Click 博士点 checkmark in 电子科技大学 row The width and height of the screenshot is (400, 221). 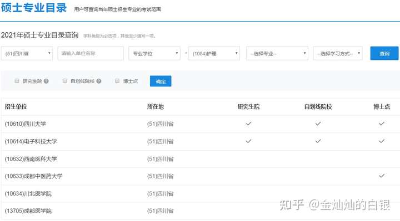pyautogui.click(x=382, y=141)
